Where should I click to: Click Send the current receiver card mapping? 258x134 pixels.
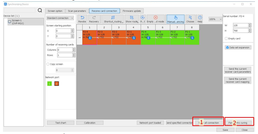point(238,80)
